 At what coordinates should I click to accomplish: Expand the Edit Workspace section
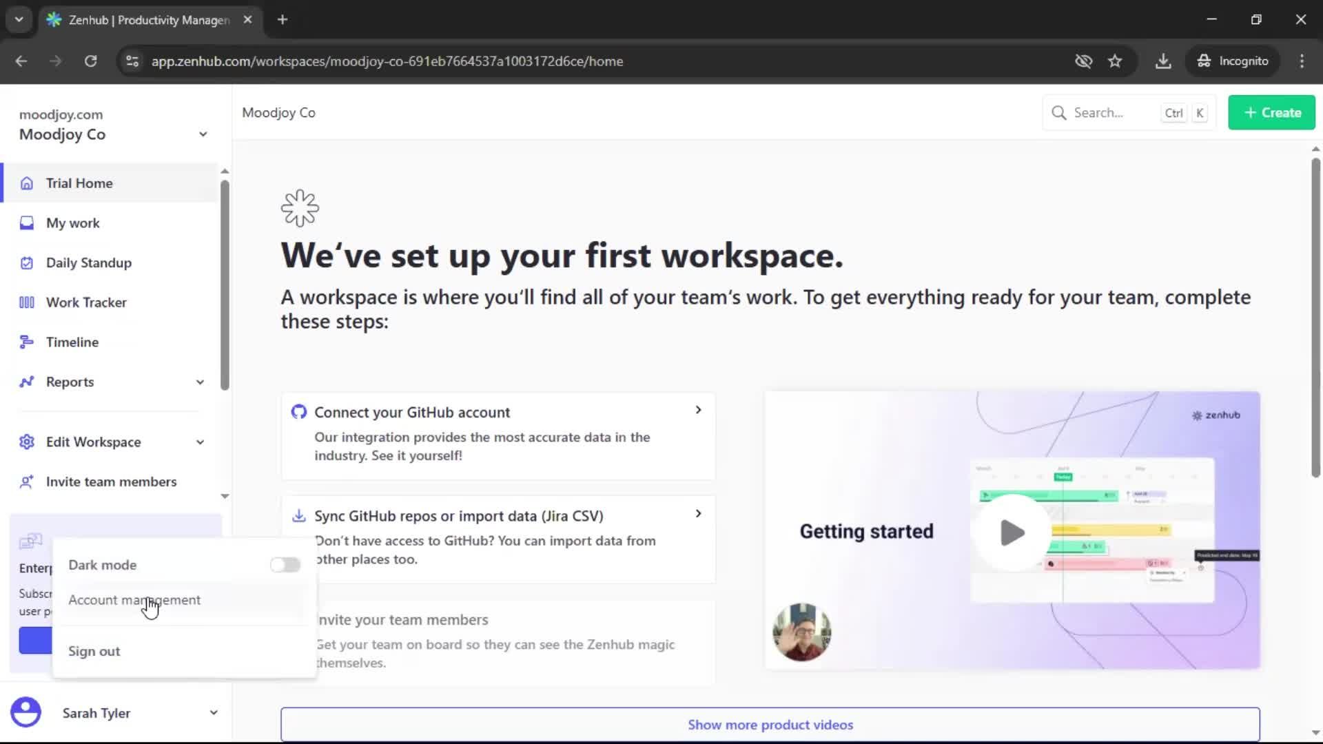[200, 442]
